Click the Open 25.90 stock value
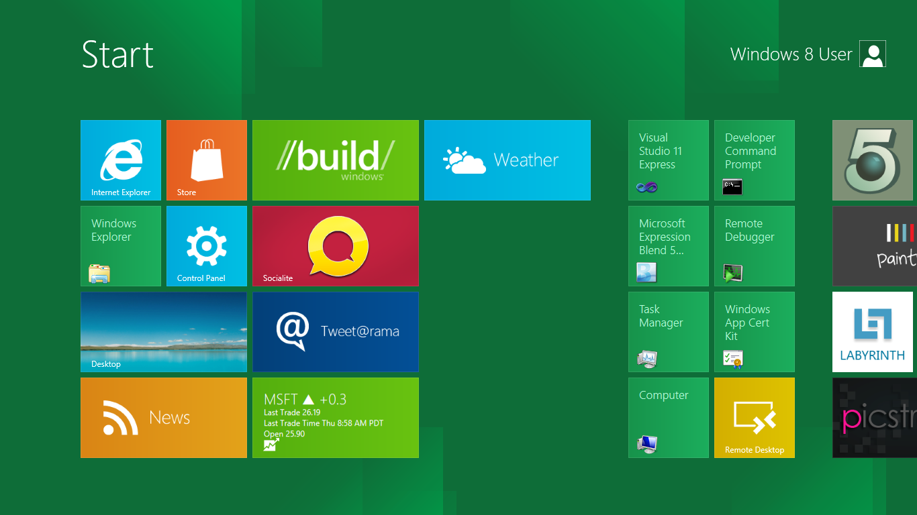The height and width of the screenshot is (515, 917). click(x=285, y=434)
